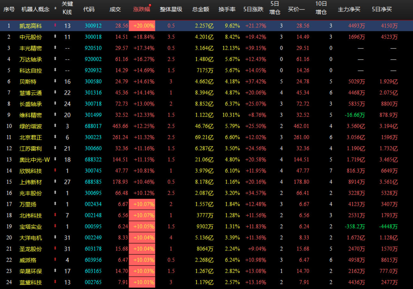Click the marker icon beside 中元股份
Viewport: 413px width, 289px height.
[x=55, y=37]
